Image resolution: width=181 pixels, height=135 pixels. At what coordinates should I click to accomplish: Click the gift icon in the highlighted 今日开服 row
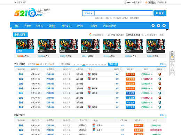click(x=89, y=93)
